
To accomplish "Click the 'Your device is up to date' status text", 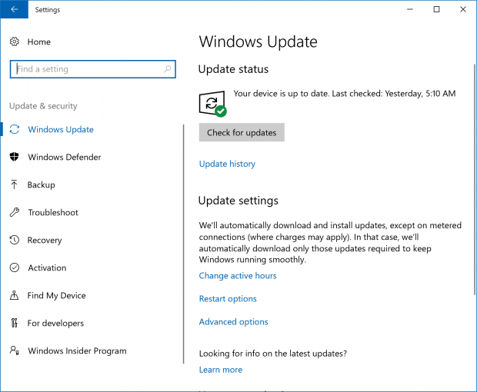I will click(345, 94).
